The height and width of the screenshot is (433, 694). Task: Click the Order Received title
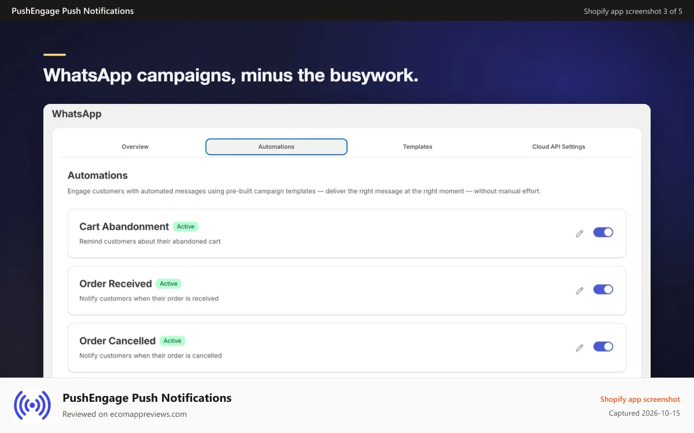[x=116, y=283]
